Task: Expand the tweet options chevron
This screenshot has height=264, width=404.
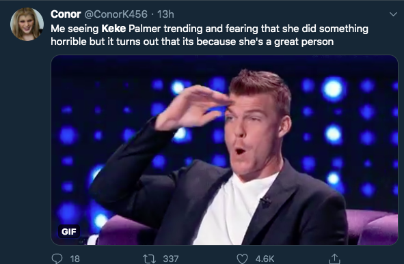Action: pos(393,14)
